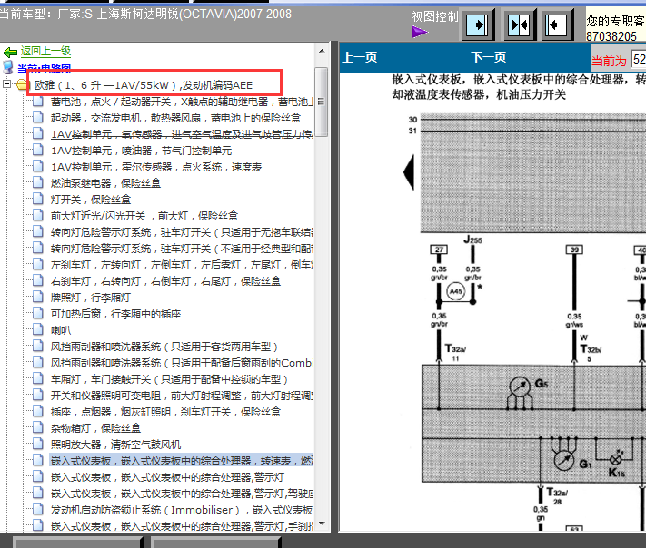Viewport: 646px width, 548px height.
Task: Go to next page with 下一页
Action: click(x=489, y=57)
